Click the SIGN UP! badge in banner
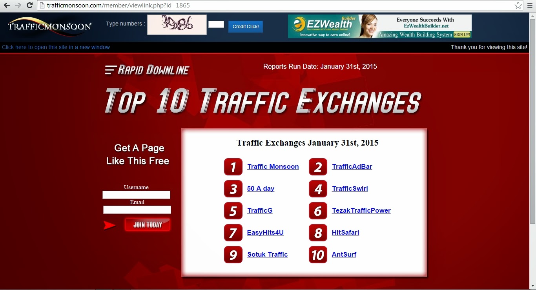This screenshot has width=536, height=290. tap(462, 35)
